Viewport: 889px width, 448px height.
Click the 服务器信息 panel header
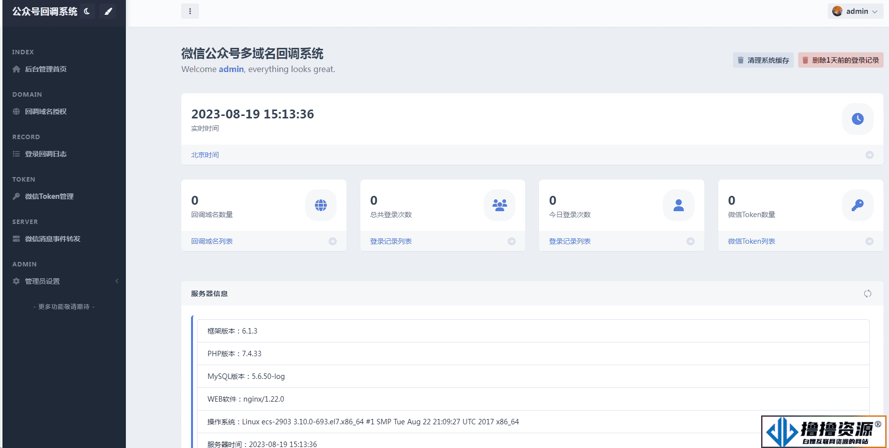pos(532,294)
